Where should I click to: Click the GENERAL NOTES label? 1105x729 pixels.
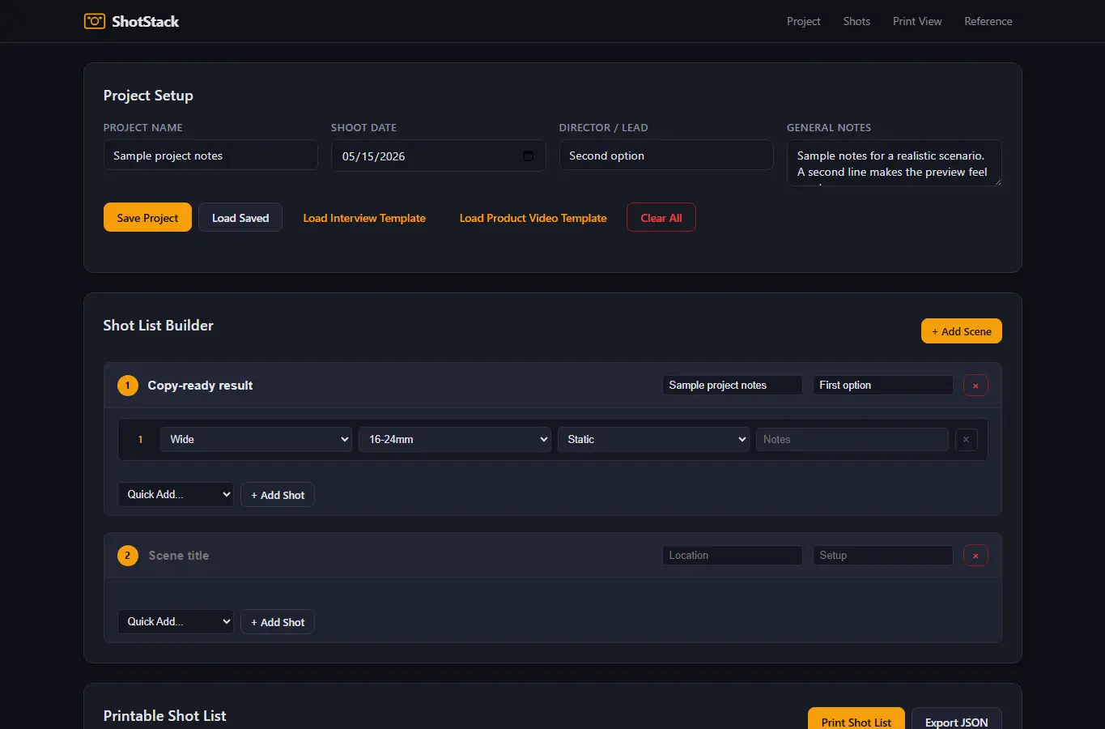pos(829,128)
